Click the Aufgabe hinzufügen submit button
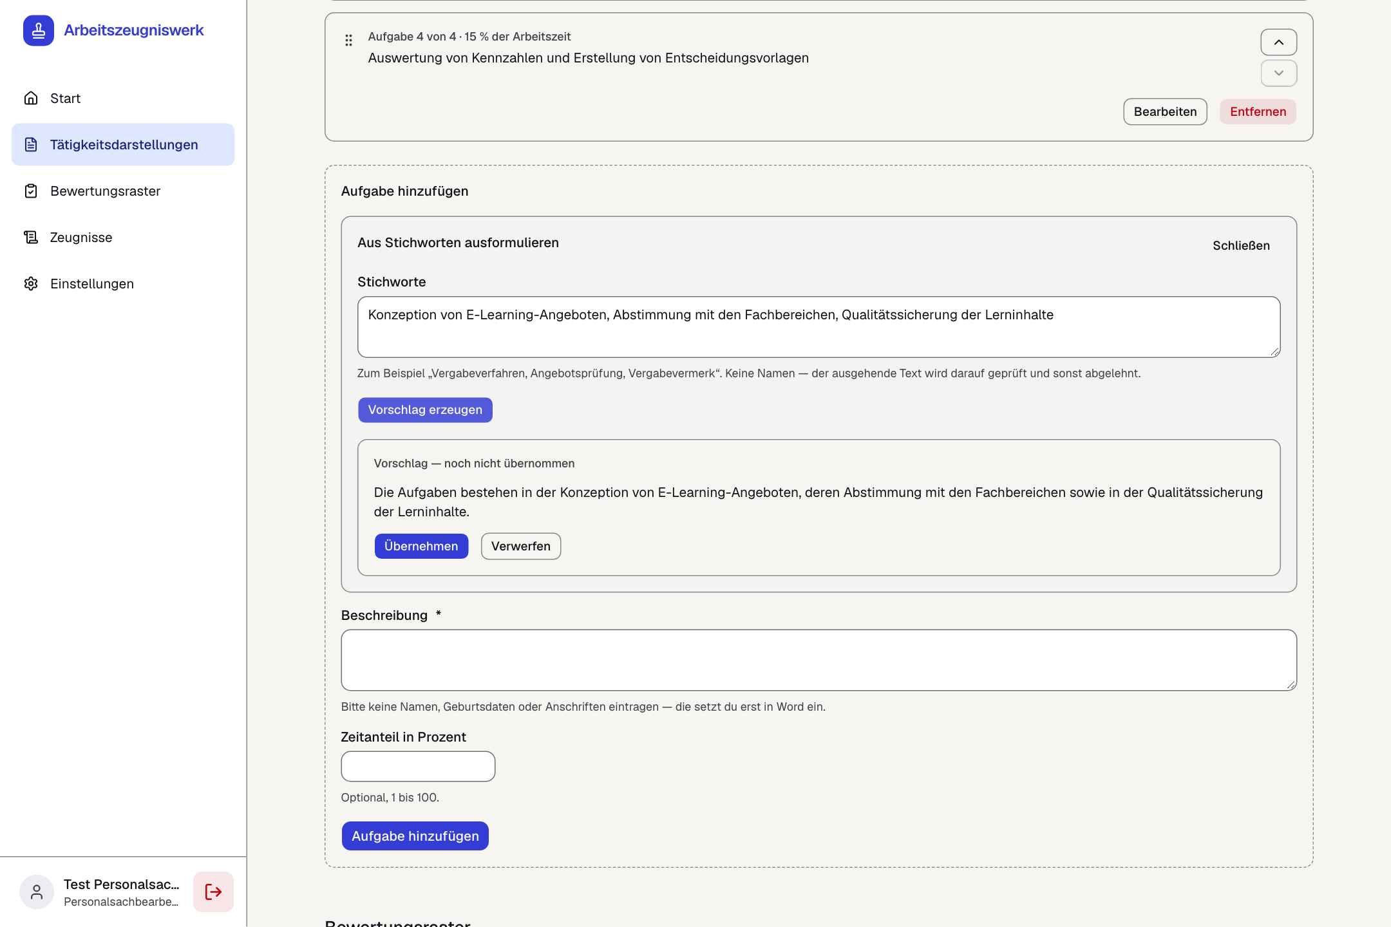 pyautogui.click(x=415, y=836)
